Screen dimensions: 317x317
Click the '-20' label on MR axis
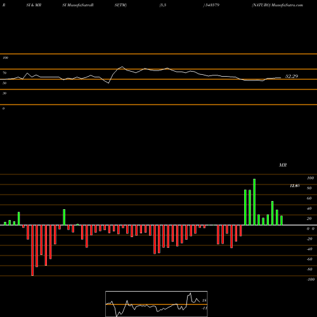click(309, 239)
